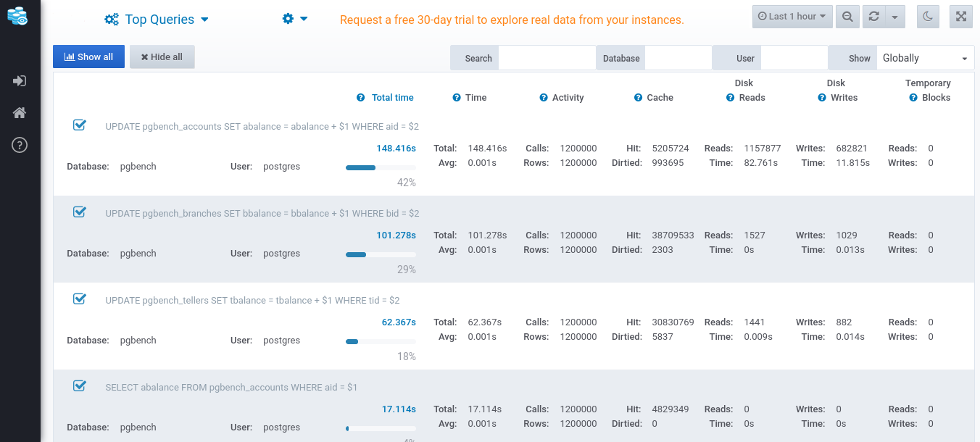Toggle the pgbench_tellers UPDATE query checkbox
Screen dimensions: 980x442
coord(80,299)
